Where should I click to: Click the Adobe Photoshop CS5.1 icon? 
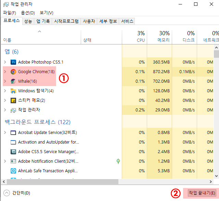[13, 62]
